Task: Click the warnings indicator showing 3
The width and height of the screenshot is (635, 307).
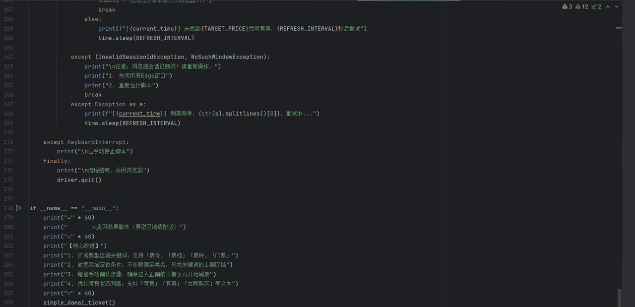Action: [567, 7]
